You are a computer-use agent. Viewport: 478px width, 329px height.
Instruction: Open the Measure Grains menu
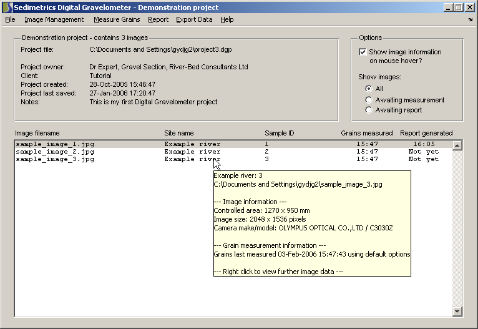(x=117, y=19)
